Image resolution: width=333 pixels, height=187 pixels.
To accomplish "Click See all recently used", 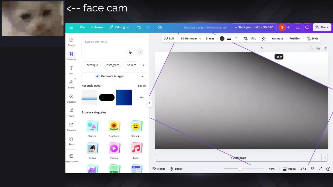I will click(x=142, y=86).
